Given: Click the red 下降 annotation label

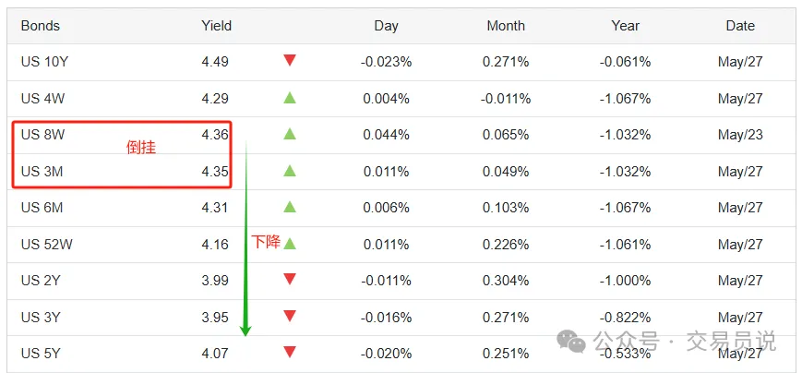Looking at the screenshot, I should coord(266,242).
